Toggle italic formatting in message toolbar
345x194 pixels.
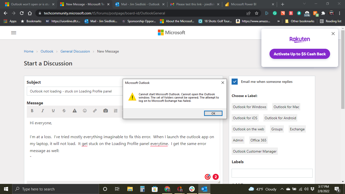tap(43, 111)
